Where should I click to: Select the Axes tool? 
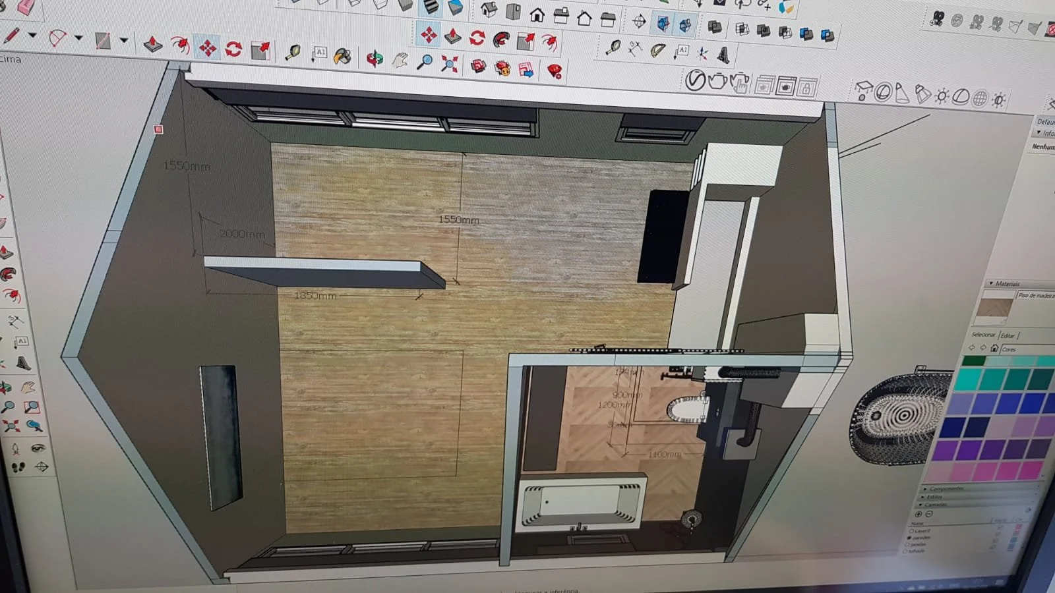(x=702, y=54)
